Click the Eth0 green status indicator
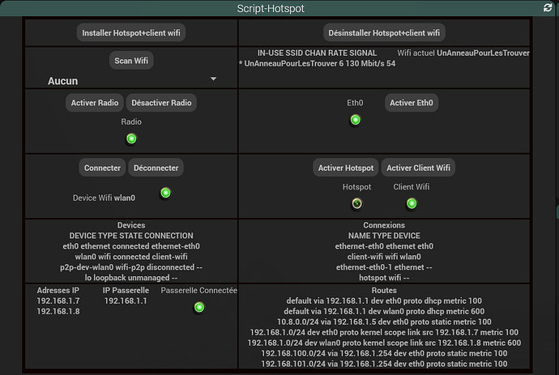The image size is (559, 375). click(356, 120)
